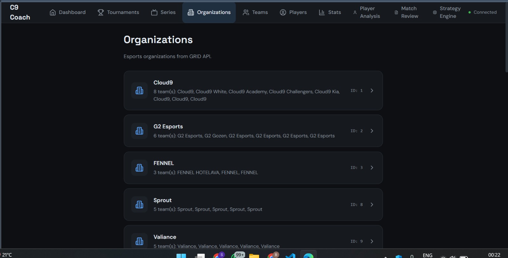This screenshot has height=258, width=508.
Task: Click the Stats bar chart icon
Action: [322, 12]
